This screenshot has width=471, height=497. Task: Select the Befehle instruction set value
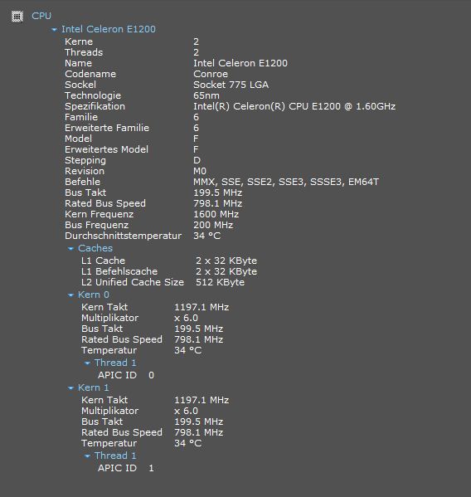pos(286,182)
